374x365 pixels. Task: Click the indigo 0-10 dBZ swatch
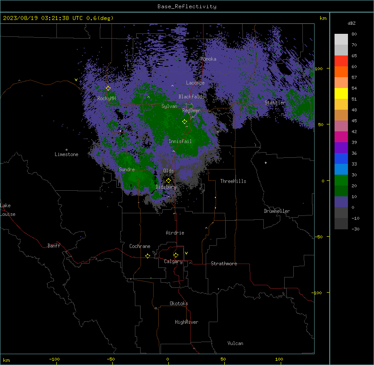click(341, 202)
